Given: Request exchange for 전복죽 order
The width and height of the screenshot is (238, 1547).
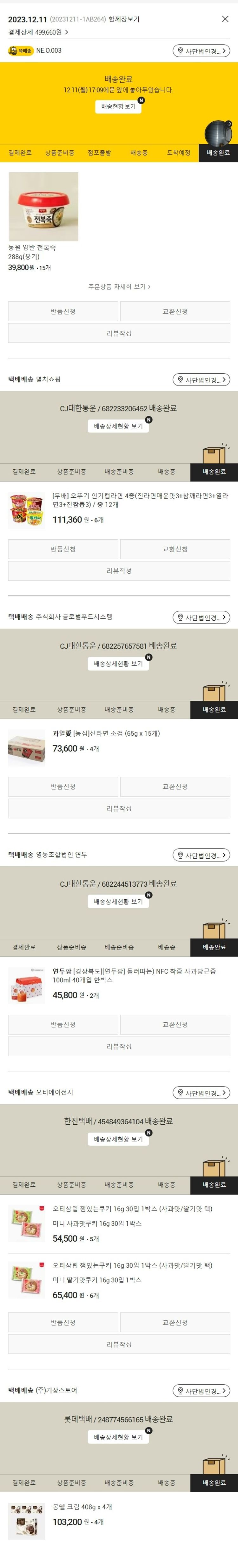Looking at the screenshot, I should tap(175, 311).
